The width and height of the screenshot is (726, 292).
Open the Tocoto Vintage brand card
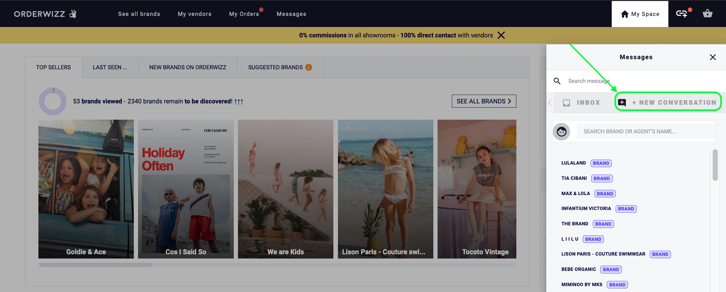[x=477, y=189]
